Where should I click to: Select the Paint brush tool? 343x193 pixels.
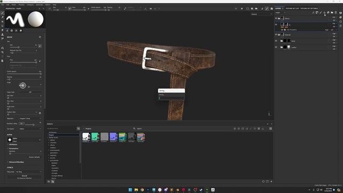pyautogui.click(x=2, y=13)
